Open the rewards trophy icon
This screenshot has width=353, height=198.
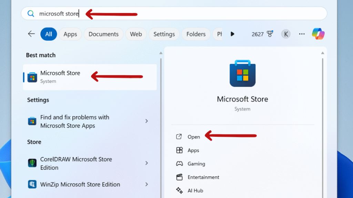pyautogui.click(x=270, y=34)
